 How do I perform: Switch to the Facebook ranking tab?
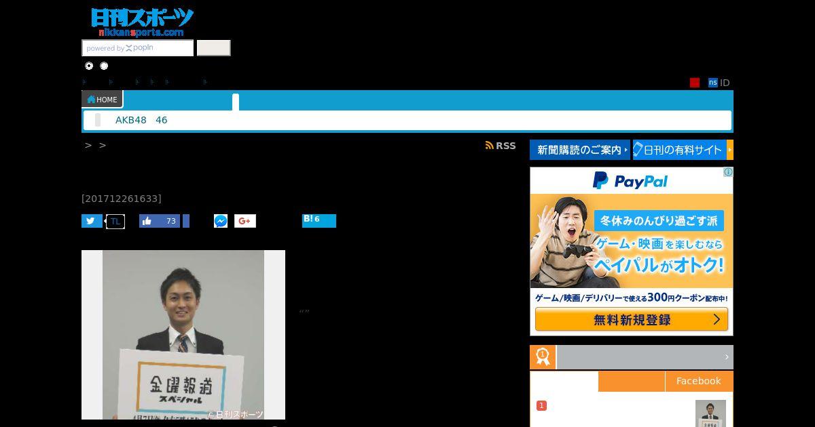(x=698, y=381)
